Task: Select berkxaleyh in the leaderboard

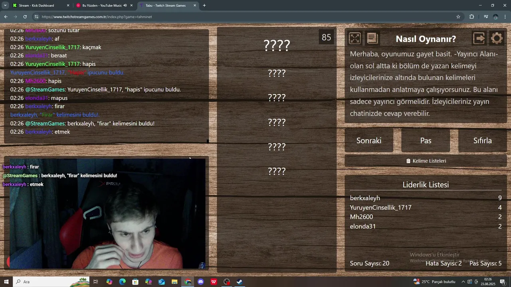Action: [365, 198]
